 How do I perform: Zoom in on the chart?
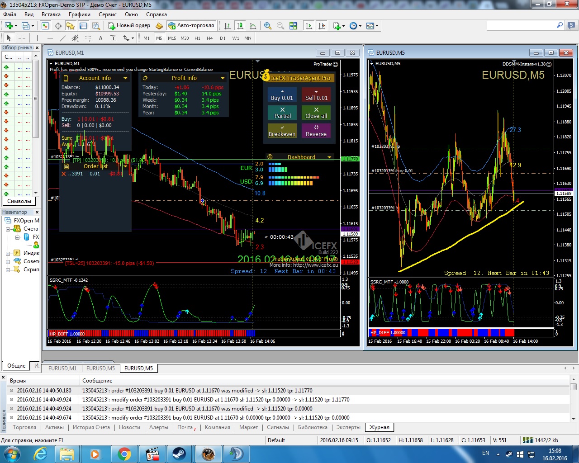click(268, 26)
